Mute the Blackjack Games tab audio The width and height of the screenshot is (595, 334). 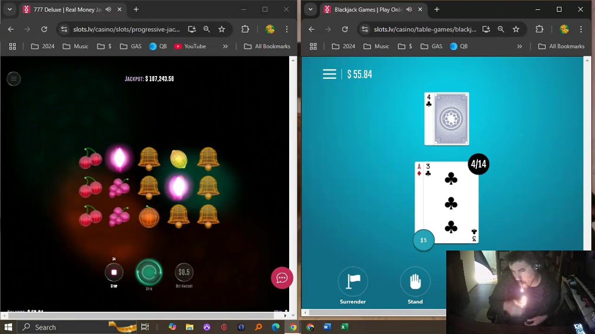pos(409,9)
